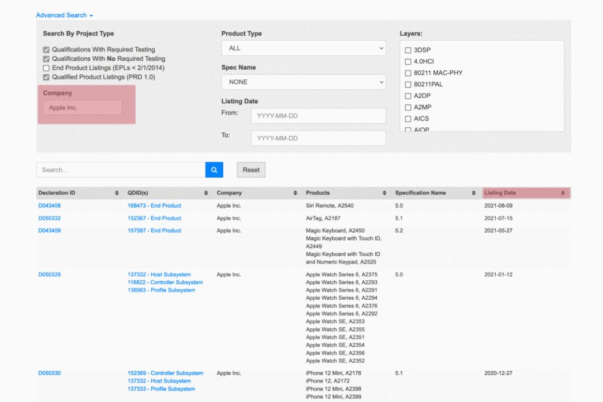Click the Company input field

pos(83,108)
